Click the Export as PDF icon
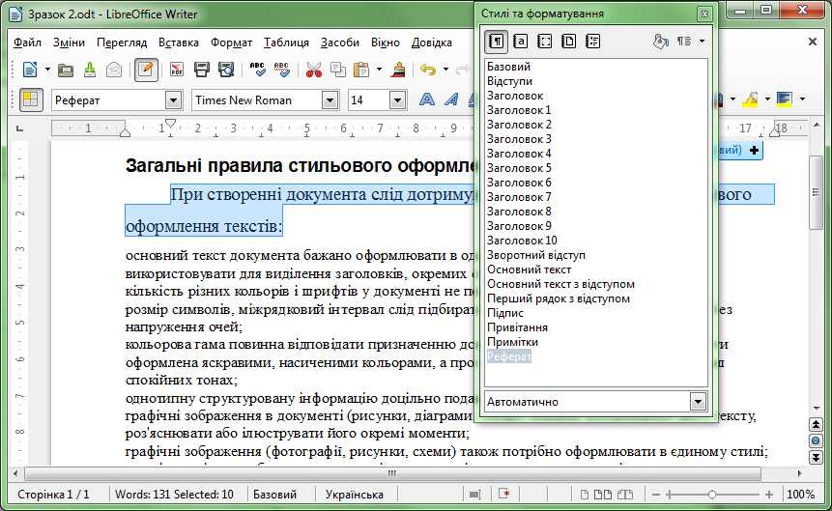The image size is (832, 511). (178, 70)
